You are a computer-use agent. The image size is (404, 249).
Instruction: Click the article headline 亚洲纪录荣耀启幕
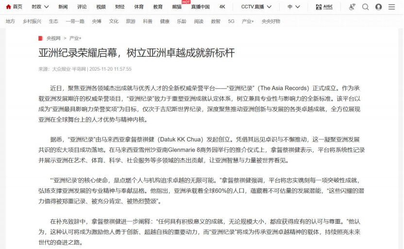point(136,53)
